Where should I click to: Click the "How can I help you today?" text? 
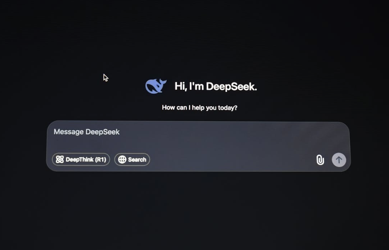click(200, 108)
